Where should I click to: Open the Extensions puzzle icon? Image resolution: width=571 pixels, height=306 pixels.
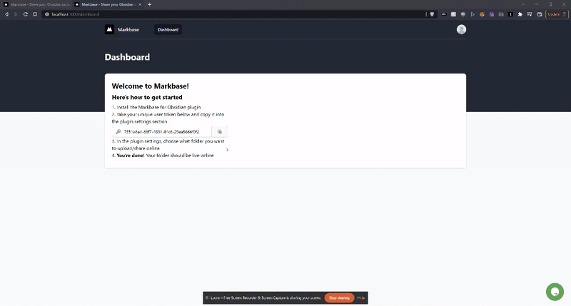[520, 14]
